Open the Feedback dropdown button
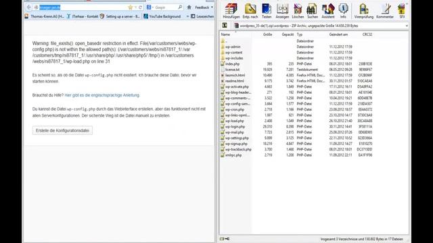This screenshot has width=433, height=243. (x=204, y=7)
